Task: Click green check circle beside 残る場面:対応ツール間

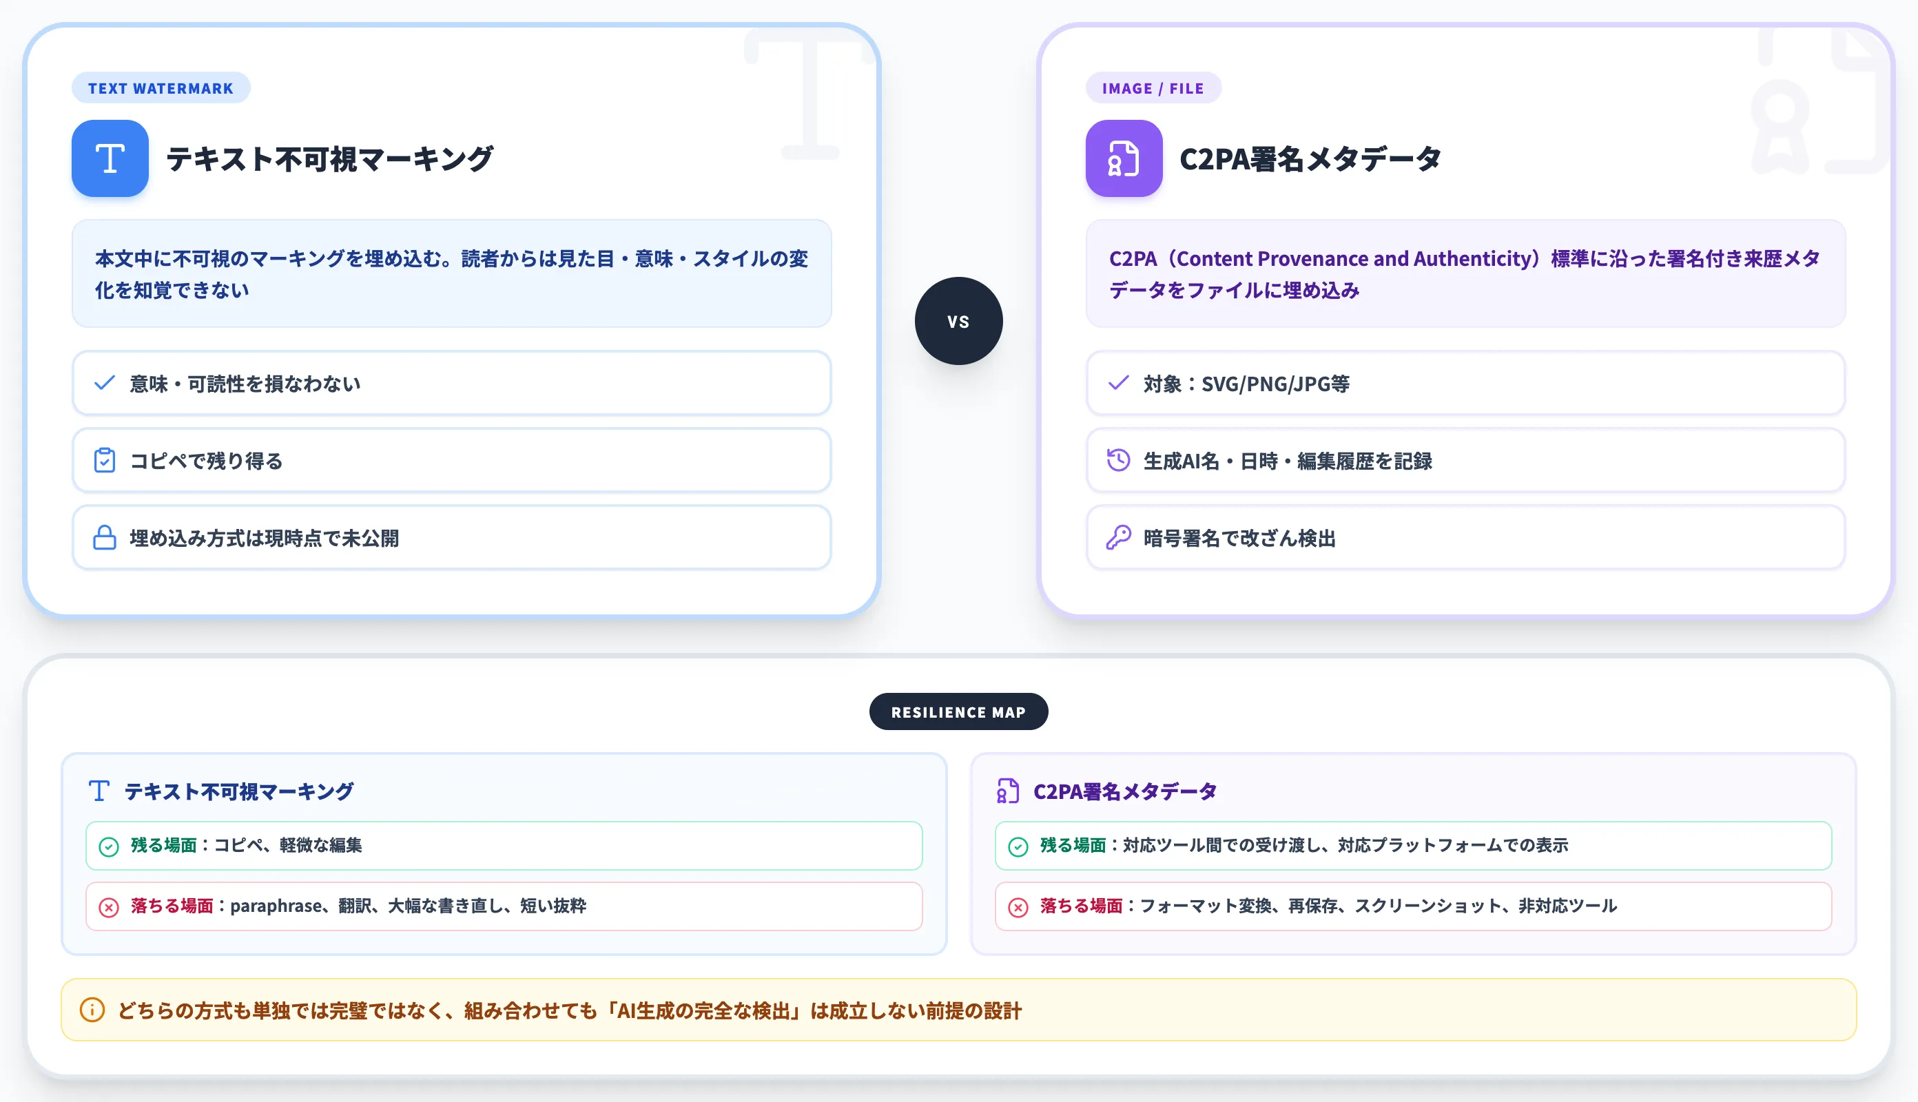Action: pyautogui.click(x=1018, y=846)
